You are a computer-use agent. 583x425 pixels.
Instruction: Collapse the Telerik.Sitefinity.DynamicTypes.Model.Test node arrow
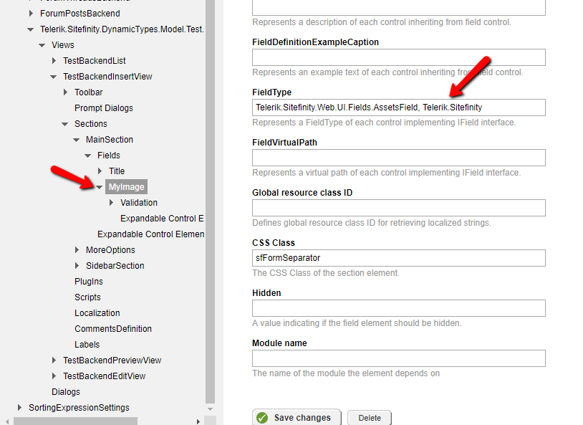pos(31,30)
